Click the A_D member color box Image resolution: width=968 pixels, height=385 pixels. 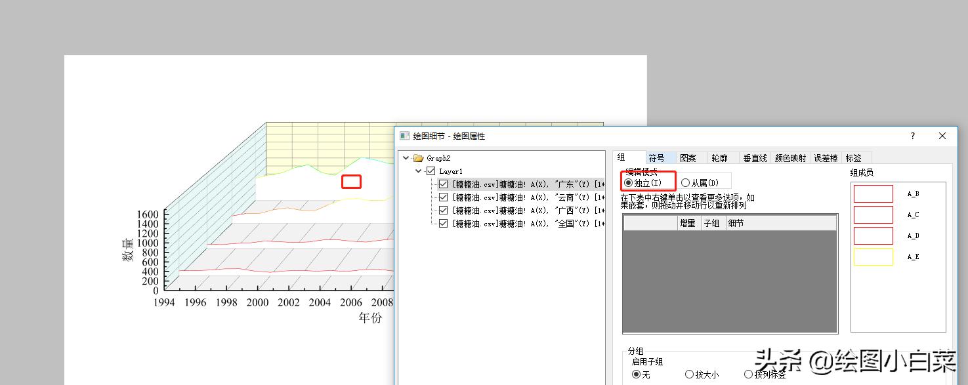point(873,235)
